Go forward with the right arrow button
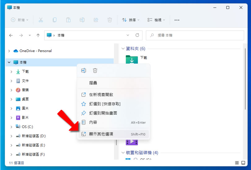Screen dimensions: 251x170 (21, 35)
